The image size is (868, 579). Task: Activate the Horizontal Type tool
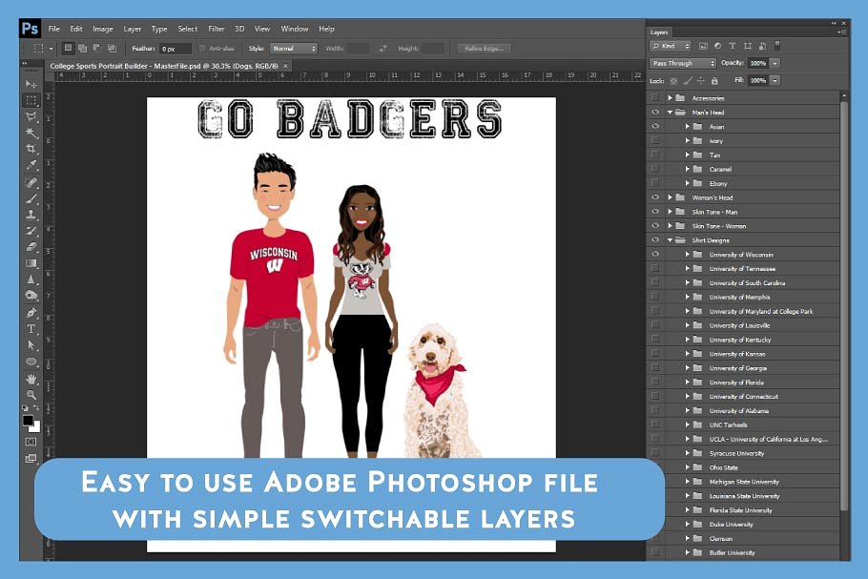(31, 329)
